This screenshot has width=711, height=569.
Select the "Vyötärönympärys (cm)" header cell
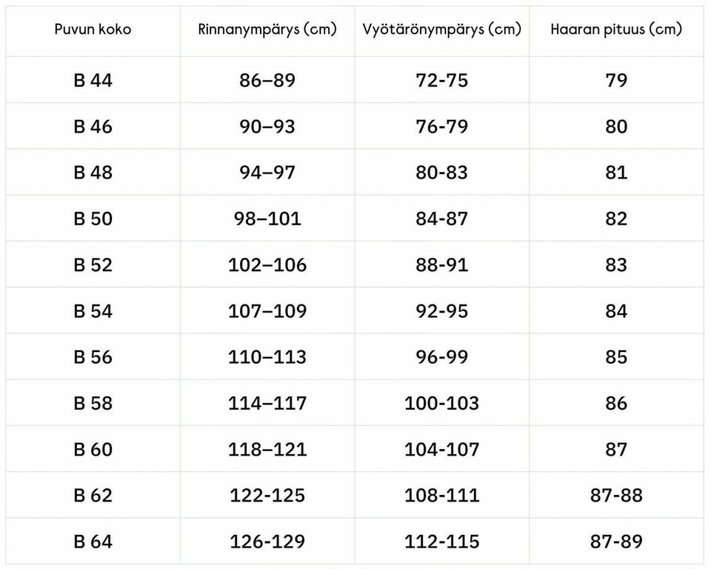[442, 30]
